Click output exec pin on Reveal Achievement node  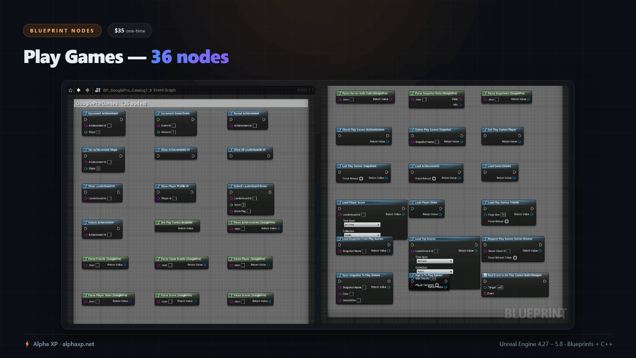pyautogui.click(x=264, y=120)
